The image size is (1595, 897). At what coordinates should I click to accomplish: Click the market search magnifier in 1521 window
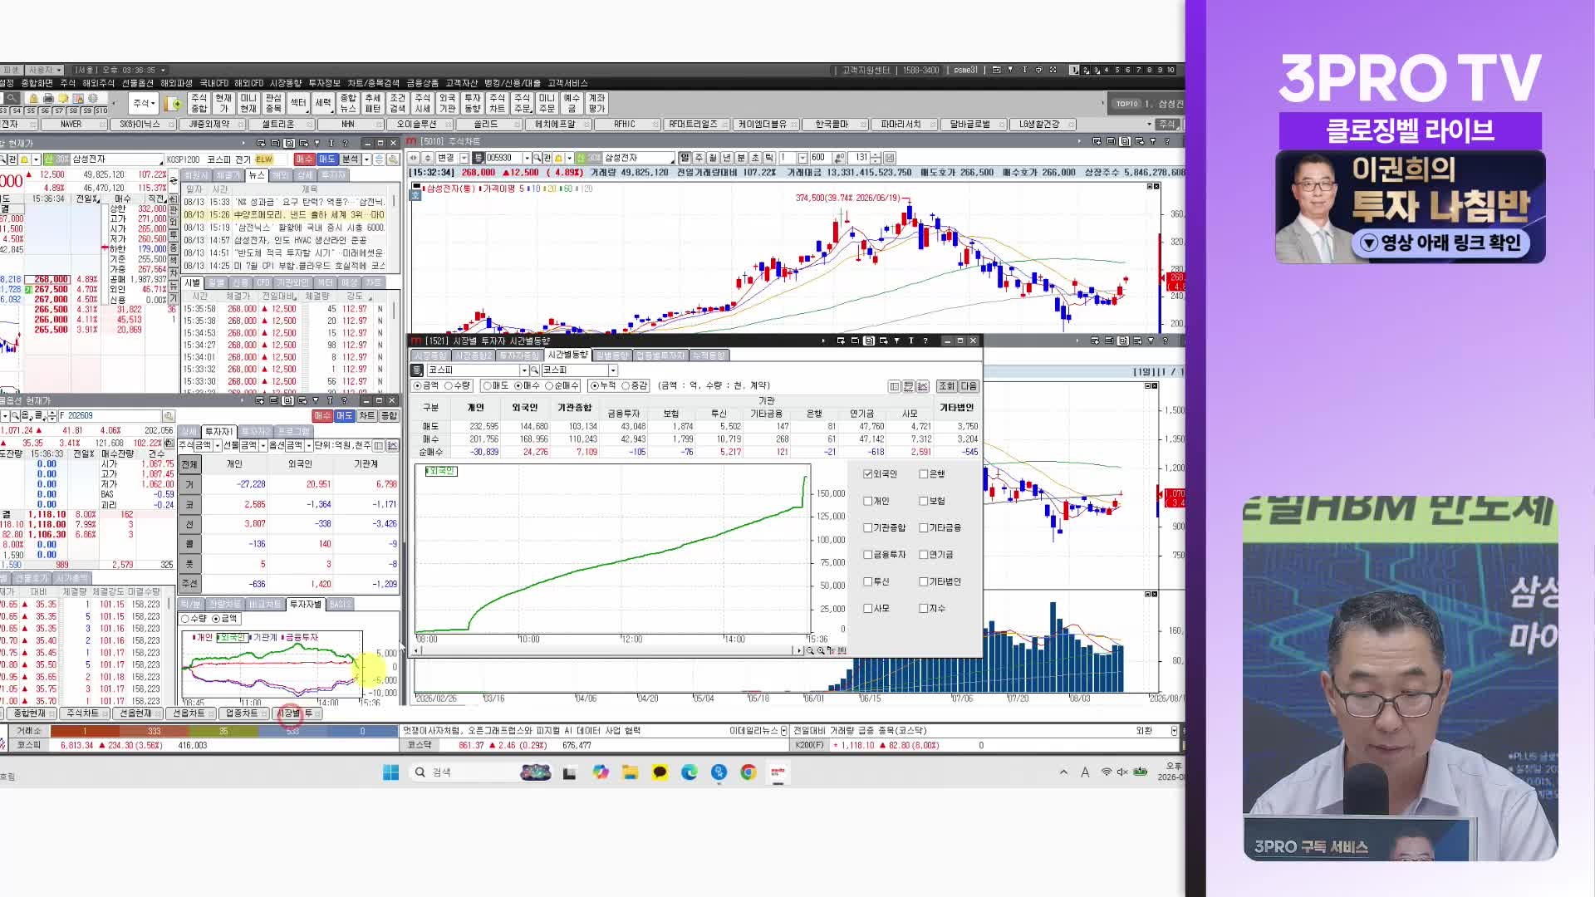[535, 370]
